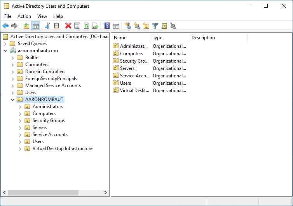Expand the Saved Queries node

(x=5, y=44)
